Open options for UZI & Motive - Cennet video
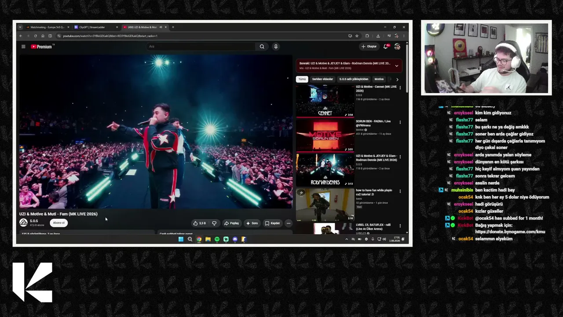563x317 pixels. (x=400, y=88)
